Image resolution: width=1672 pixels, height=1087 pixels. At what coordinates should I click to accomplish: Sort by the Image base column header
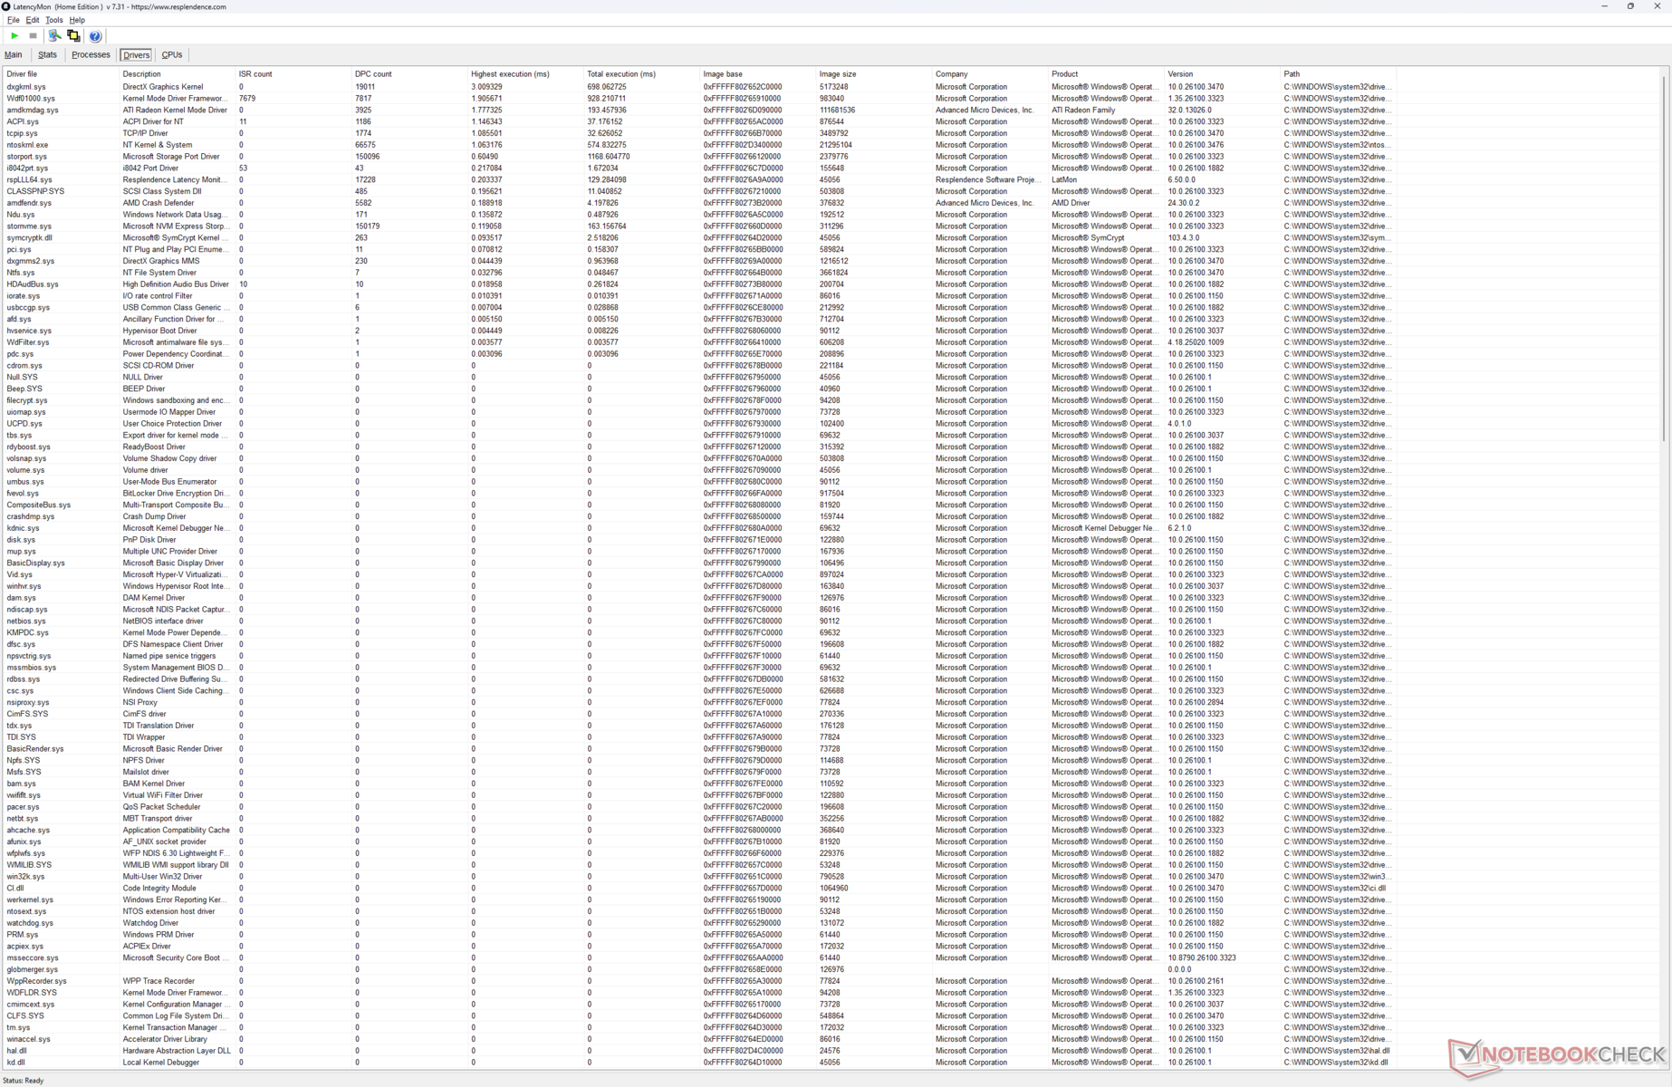[x=757, y=74]
